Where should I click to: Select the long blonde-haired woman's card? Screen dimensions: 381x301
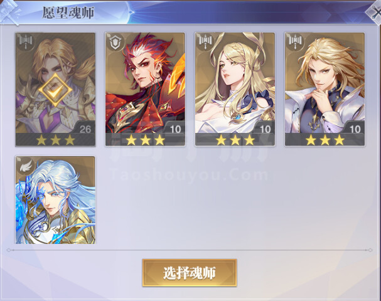point(235,89)
